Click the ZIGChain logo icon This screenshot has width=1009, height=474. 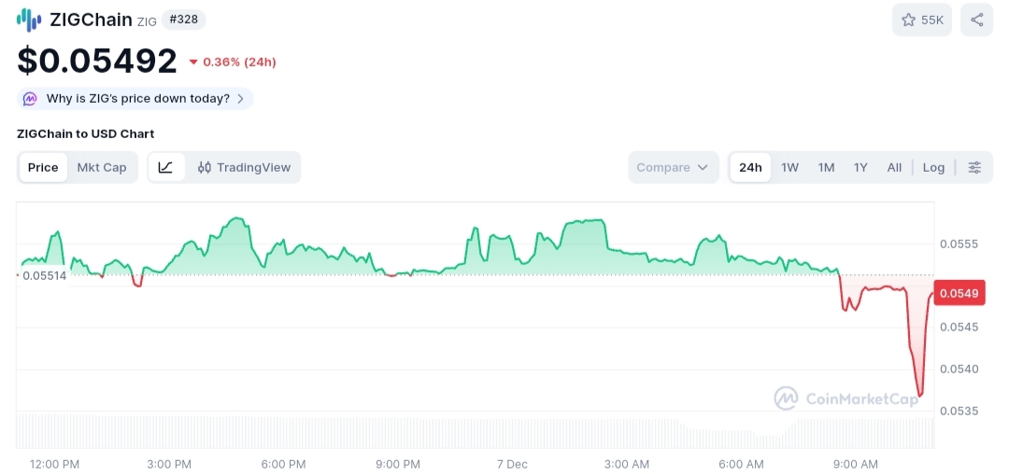coord(29,20)
